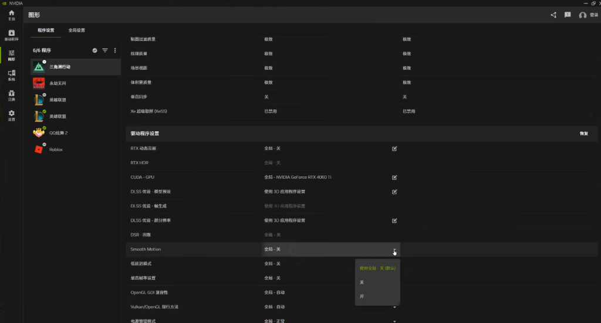Go to the 驱动程序 drivers section
Image resolution: width=601 pixels, height=323 pixels.
coord(12,35)
